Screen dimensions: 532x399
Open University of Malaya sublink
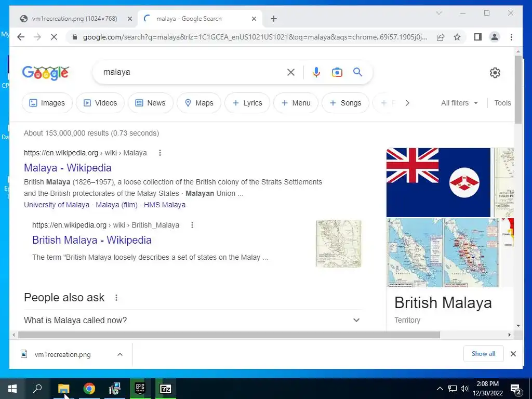click(56, 205)
